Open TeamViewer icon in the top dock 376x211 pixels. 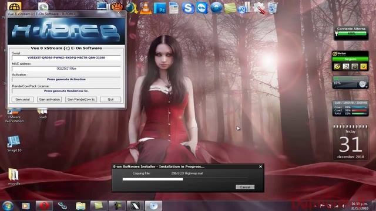[x=202, y=8]
